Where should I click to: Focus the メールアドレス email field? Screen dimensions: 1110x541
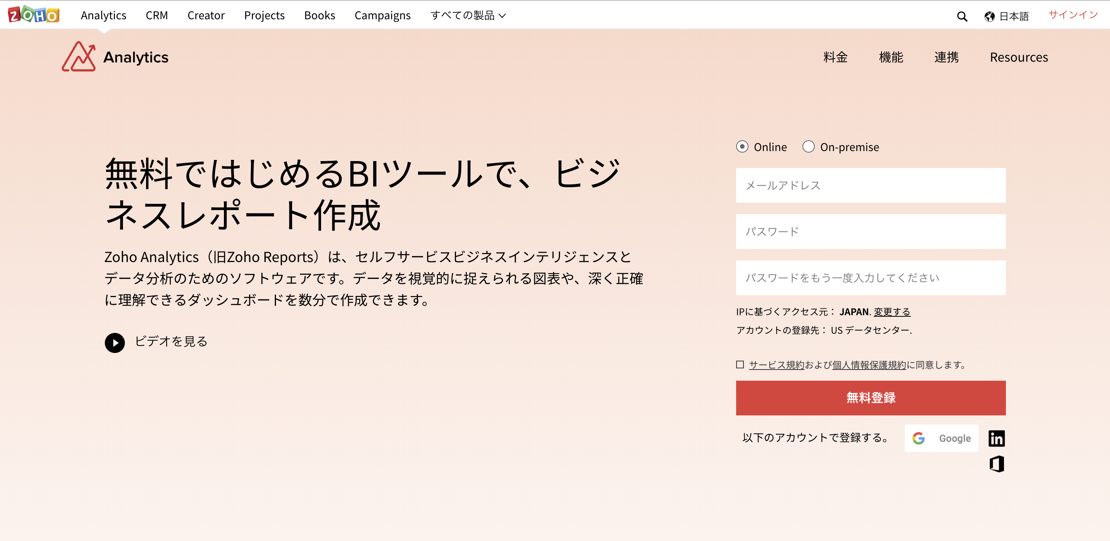(x=870, y=185)
